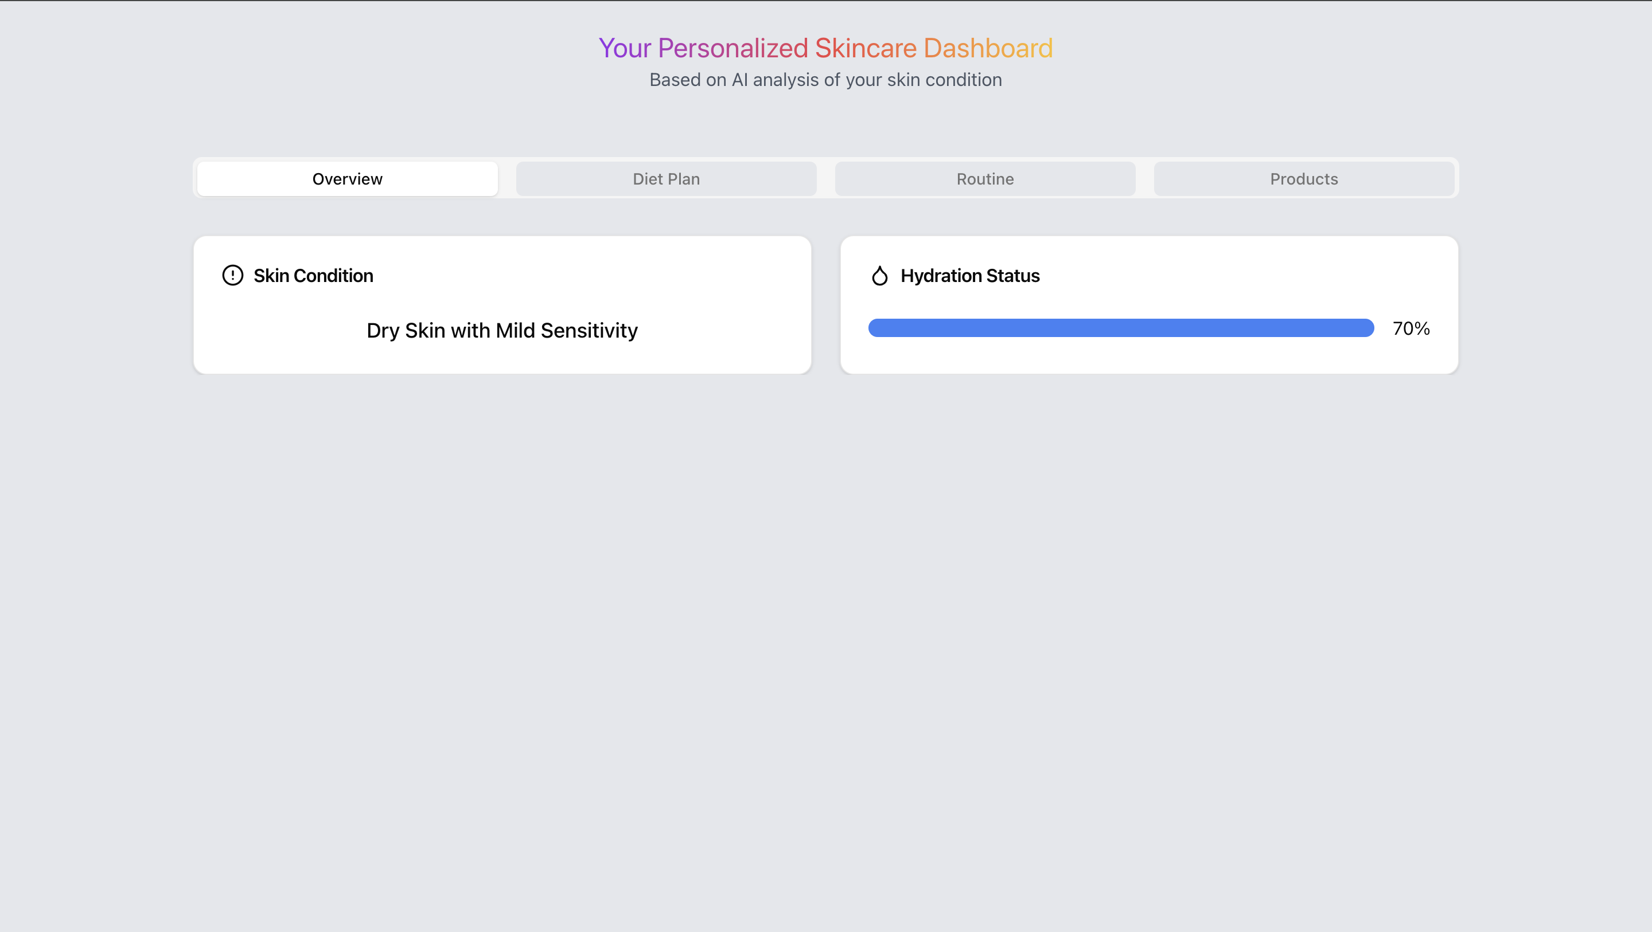Switch to the Diet Plan tab

coord(665,179)
